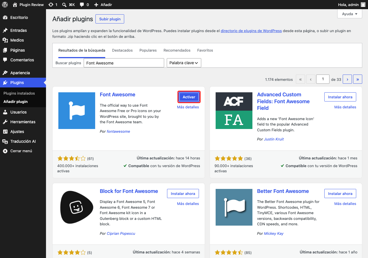Screen dimensions: 368x258
Task: Click the "400.000+ instalaciones activas" text
Action: 78,168
